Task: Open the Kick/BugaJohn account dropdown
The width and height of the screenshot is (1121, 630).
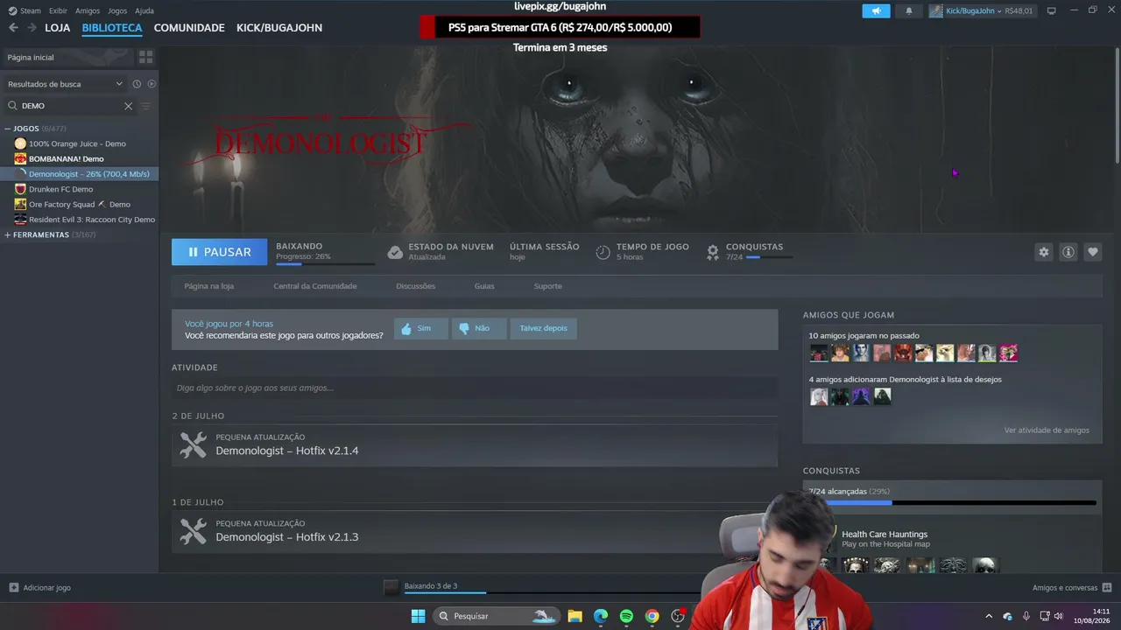Action: click(981, 11)
